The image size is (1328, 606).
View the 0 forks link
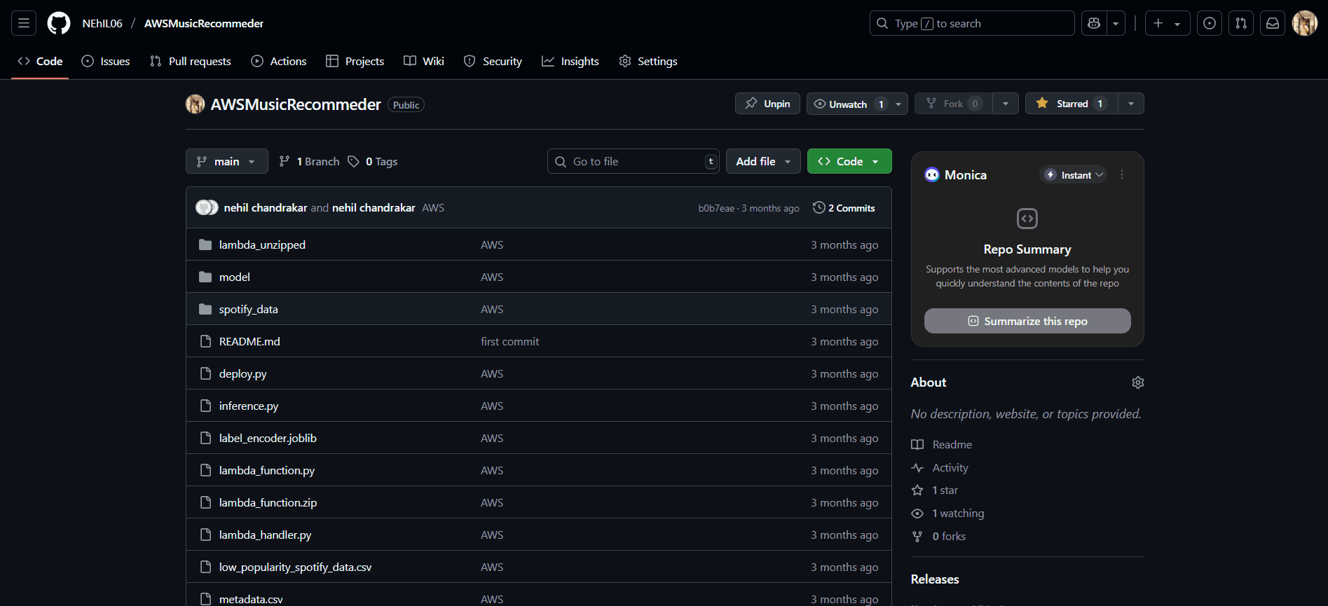(x=938, y=537)
